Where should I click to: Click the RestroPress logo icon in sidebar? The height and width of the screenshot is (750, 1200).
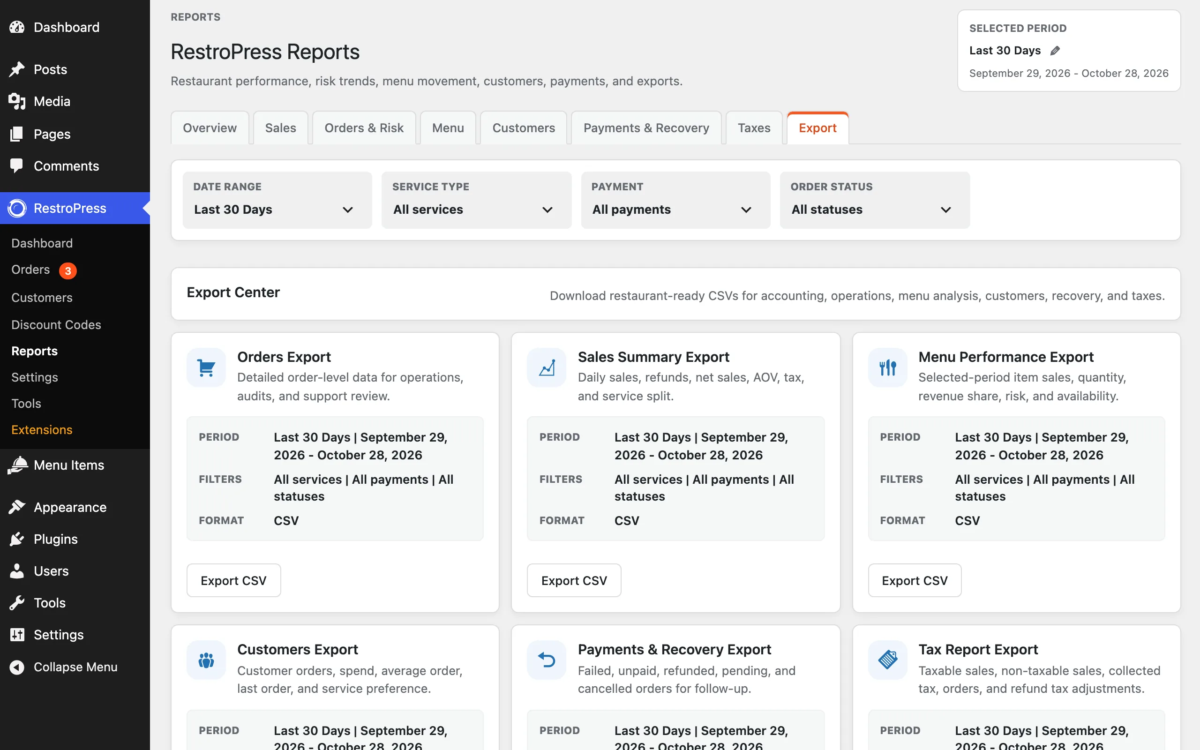[x=17, y=208]
